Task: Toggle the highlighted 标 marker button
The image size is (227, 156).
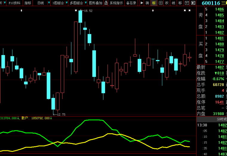Action: (x=154, y=3)
